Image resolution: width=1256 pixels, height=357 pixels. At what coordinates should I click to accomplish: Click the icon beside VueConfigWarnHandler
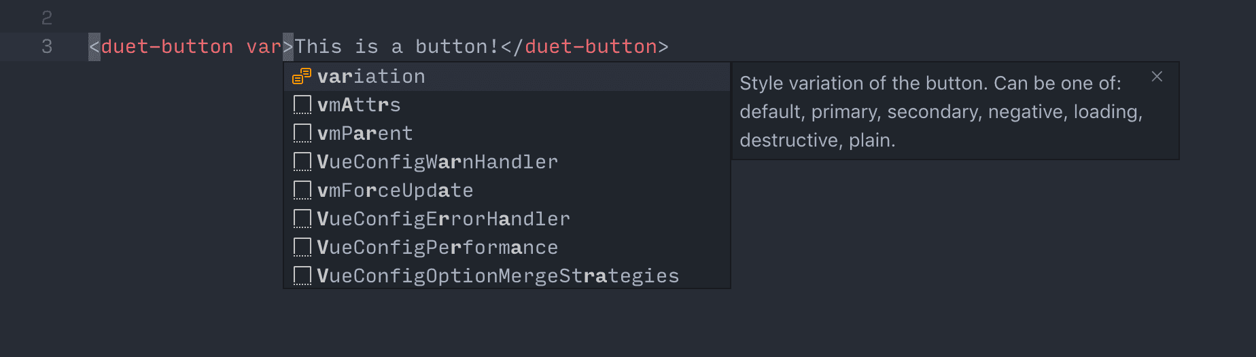coord(302,162)
